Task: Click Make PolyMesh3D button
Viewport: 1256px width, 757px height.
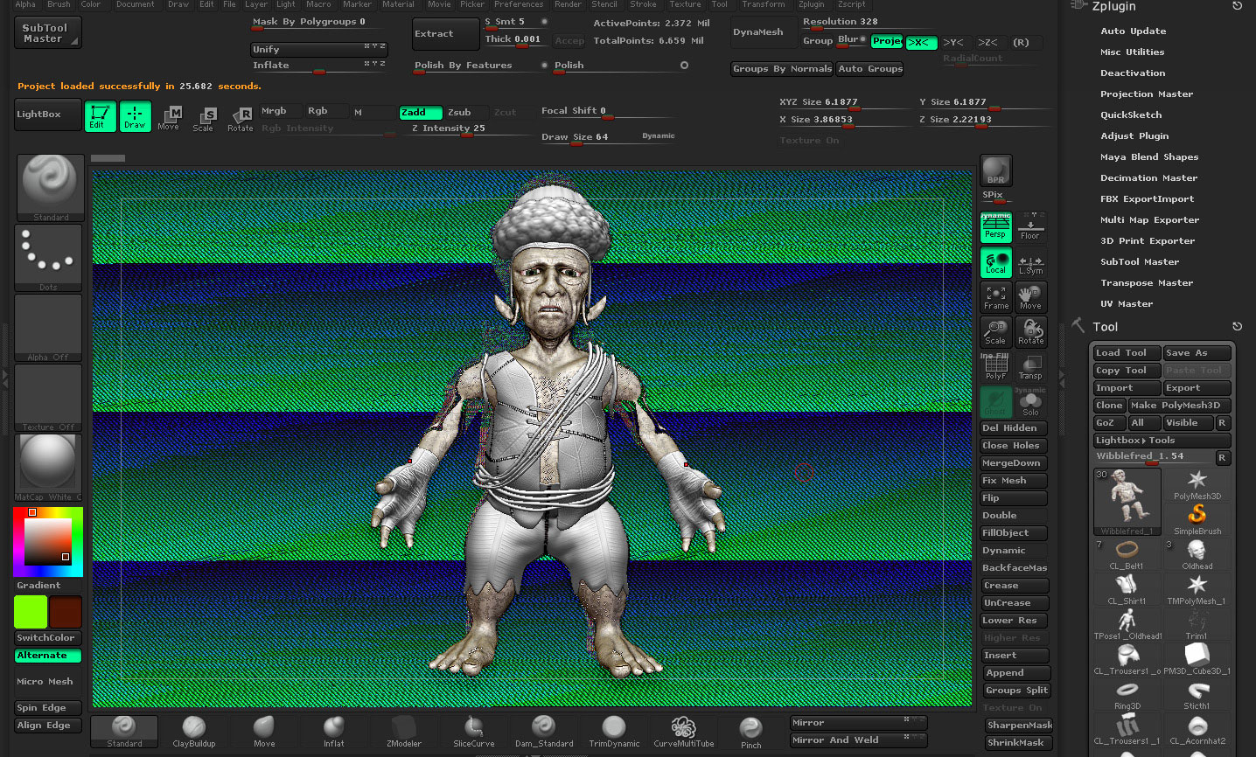Action: click(x=1179, y=406)
